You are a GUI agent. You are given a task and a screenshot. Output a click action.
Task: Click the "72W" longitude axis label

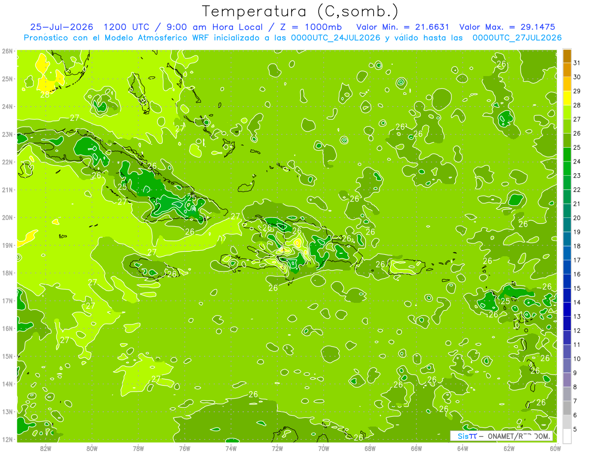click(277, 448)
